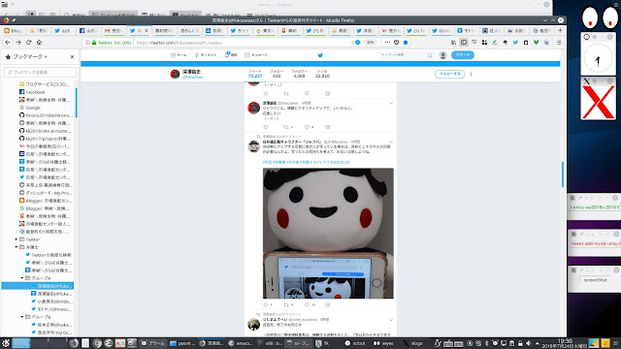This screenshot has width=621, height=349.
Task: Open the second tweet's dropdown chevron
Action: 391,104
